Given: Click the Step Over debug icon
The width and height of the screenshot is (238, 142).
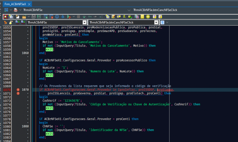Looking at the screenshot, I should (x=84, y=17).
